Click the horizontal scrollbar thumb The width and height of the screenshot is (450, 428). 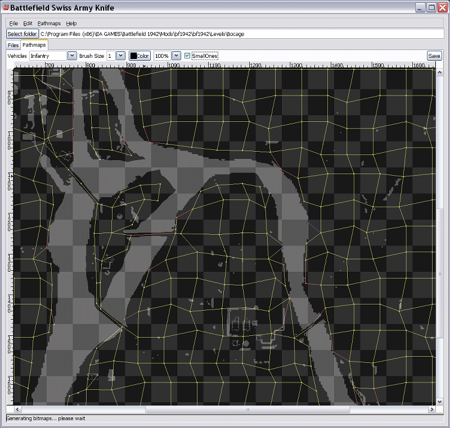pyautogui.click(x=247, y=409)
